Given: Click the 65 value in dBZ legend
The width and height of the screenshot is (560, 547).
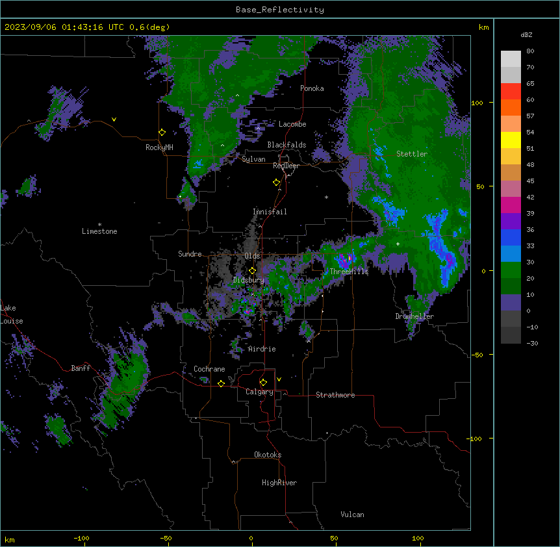Looking at the screenshot, I should click(530, 84).
